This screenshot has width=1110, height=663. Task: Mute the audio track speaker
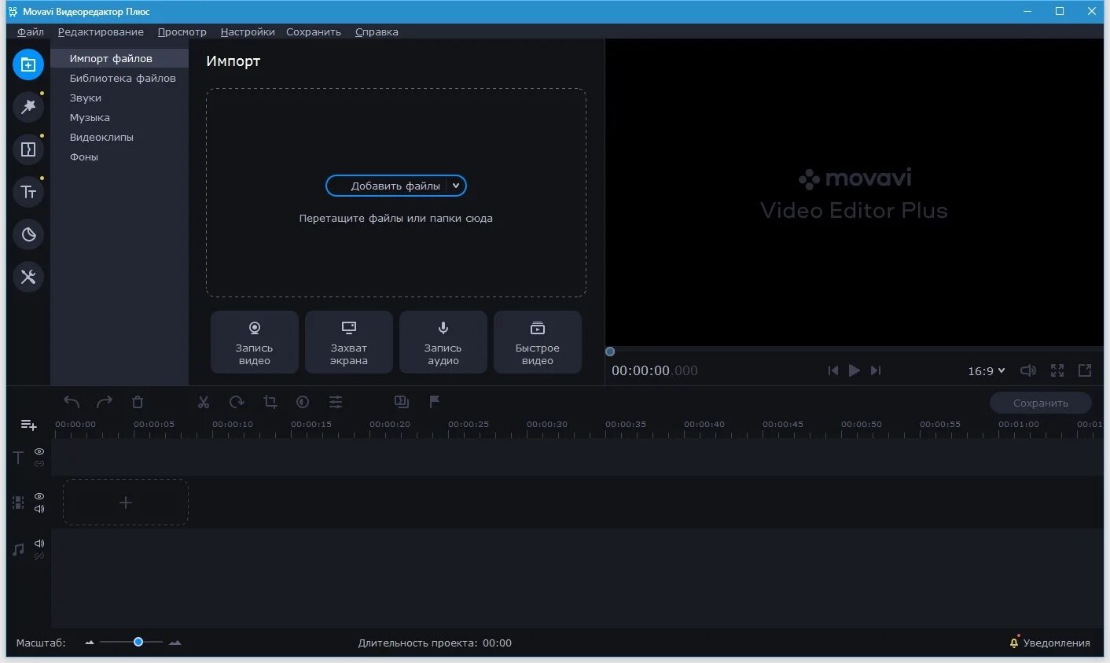39,543
